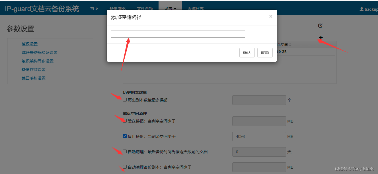Open the 设置 dropdown menu
378x174 pixels.
click(170, 9)
